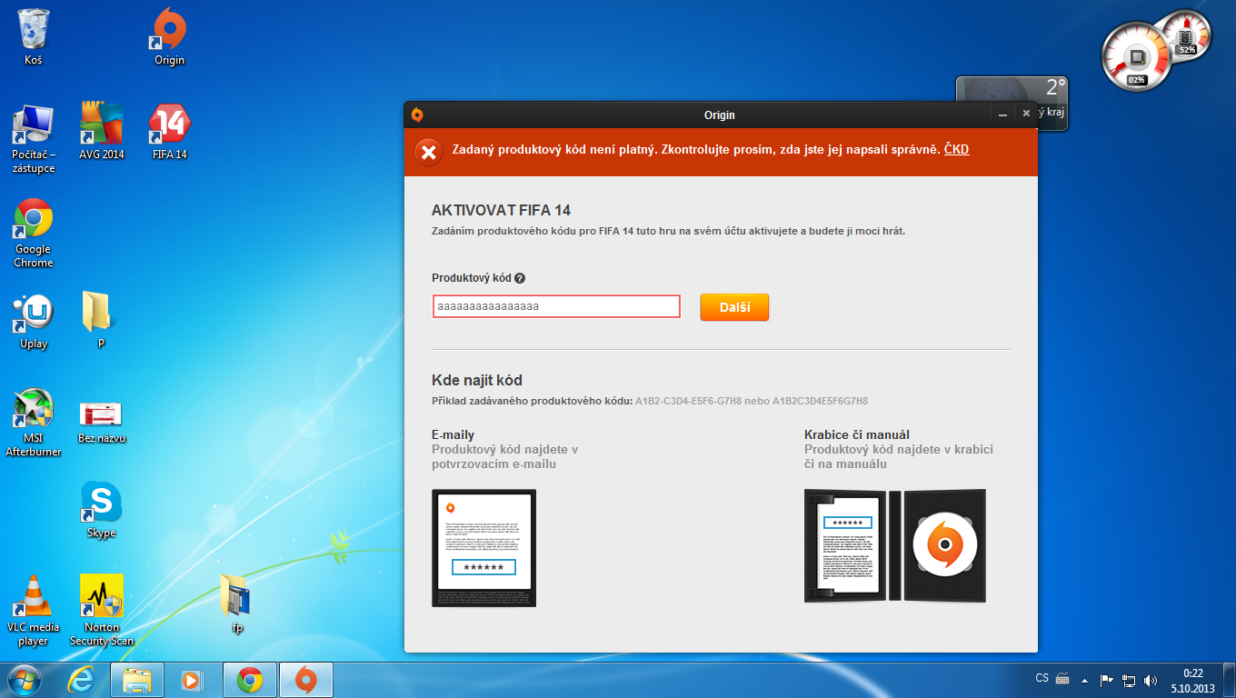The image size is (1236, 698).
Task: Open the AVG 2014 shortcut
Action: (101, 132)
